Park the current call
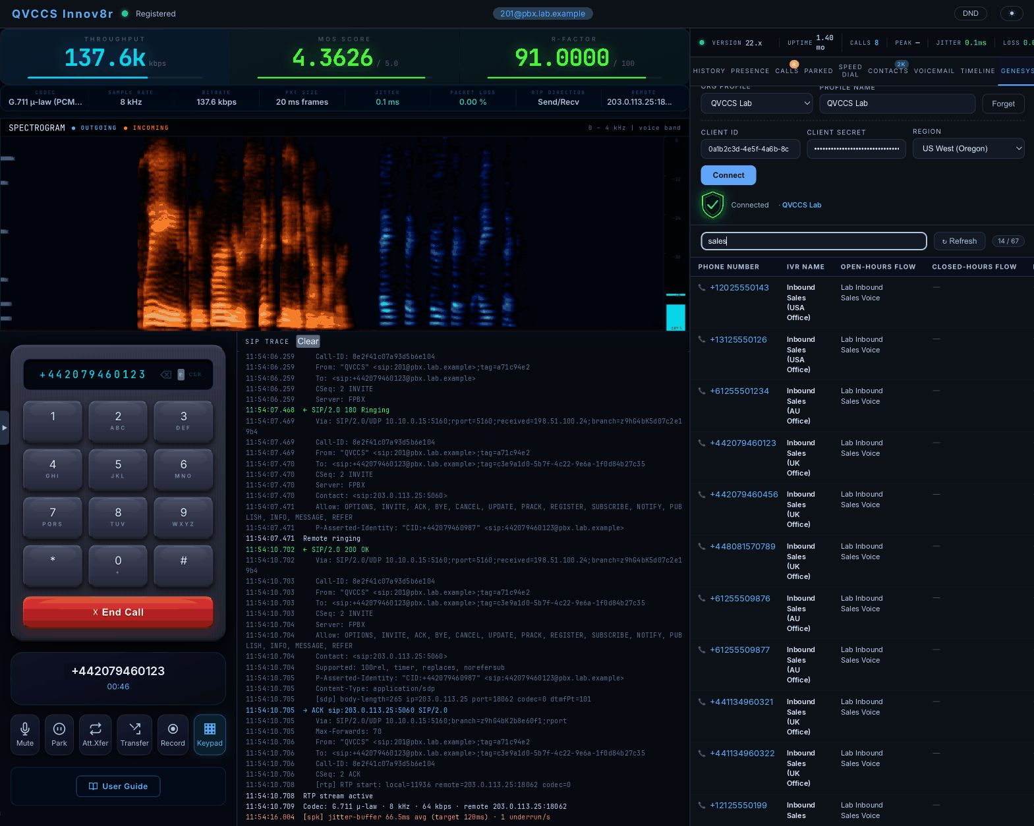This screenshot has height=826, width=1034. [59, 734]
